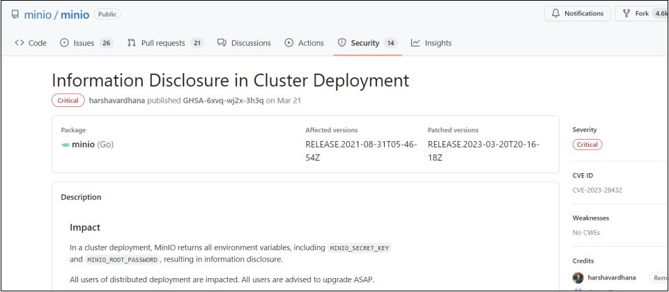Image resolution: width=669 pixels, height=292 pixels.
Task: Click the Critical badge under Severity
Action: pos(587,145)
